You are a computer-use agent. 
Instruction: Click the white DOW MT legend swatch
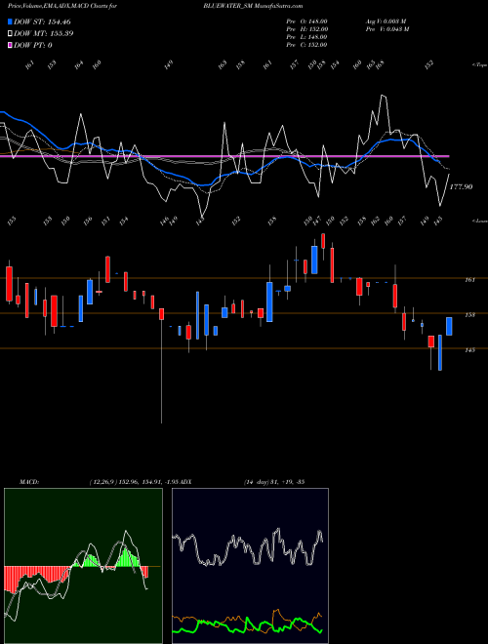(10, 33)
